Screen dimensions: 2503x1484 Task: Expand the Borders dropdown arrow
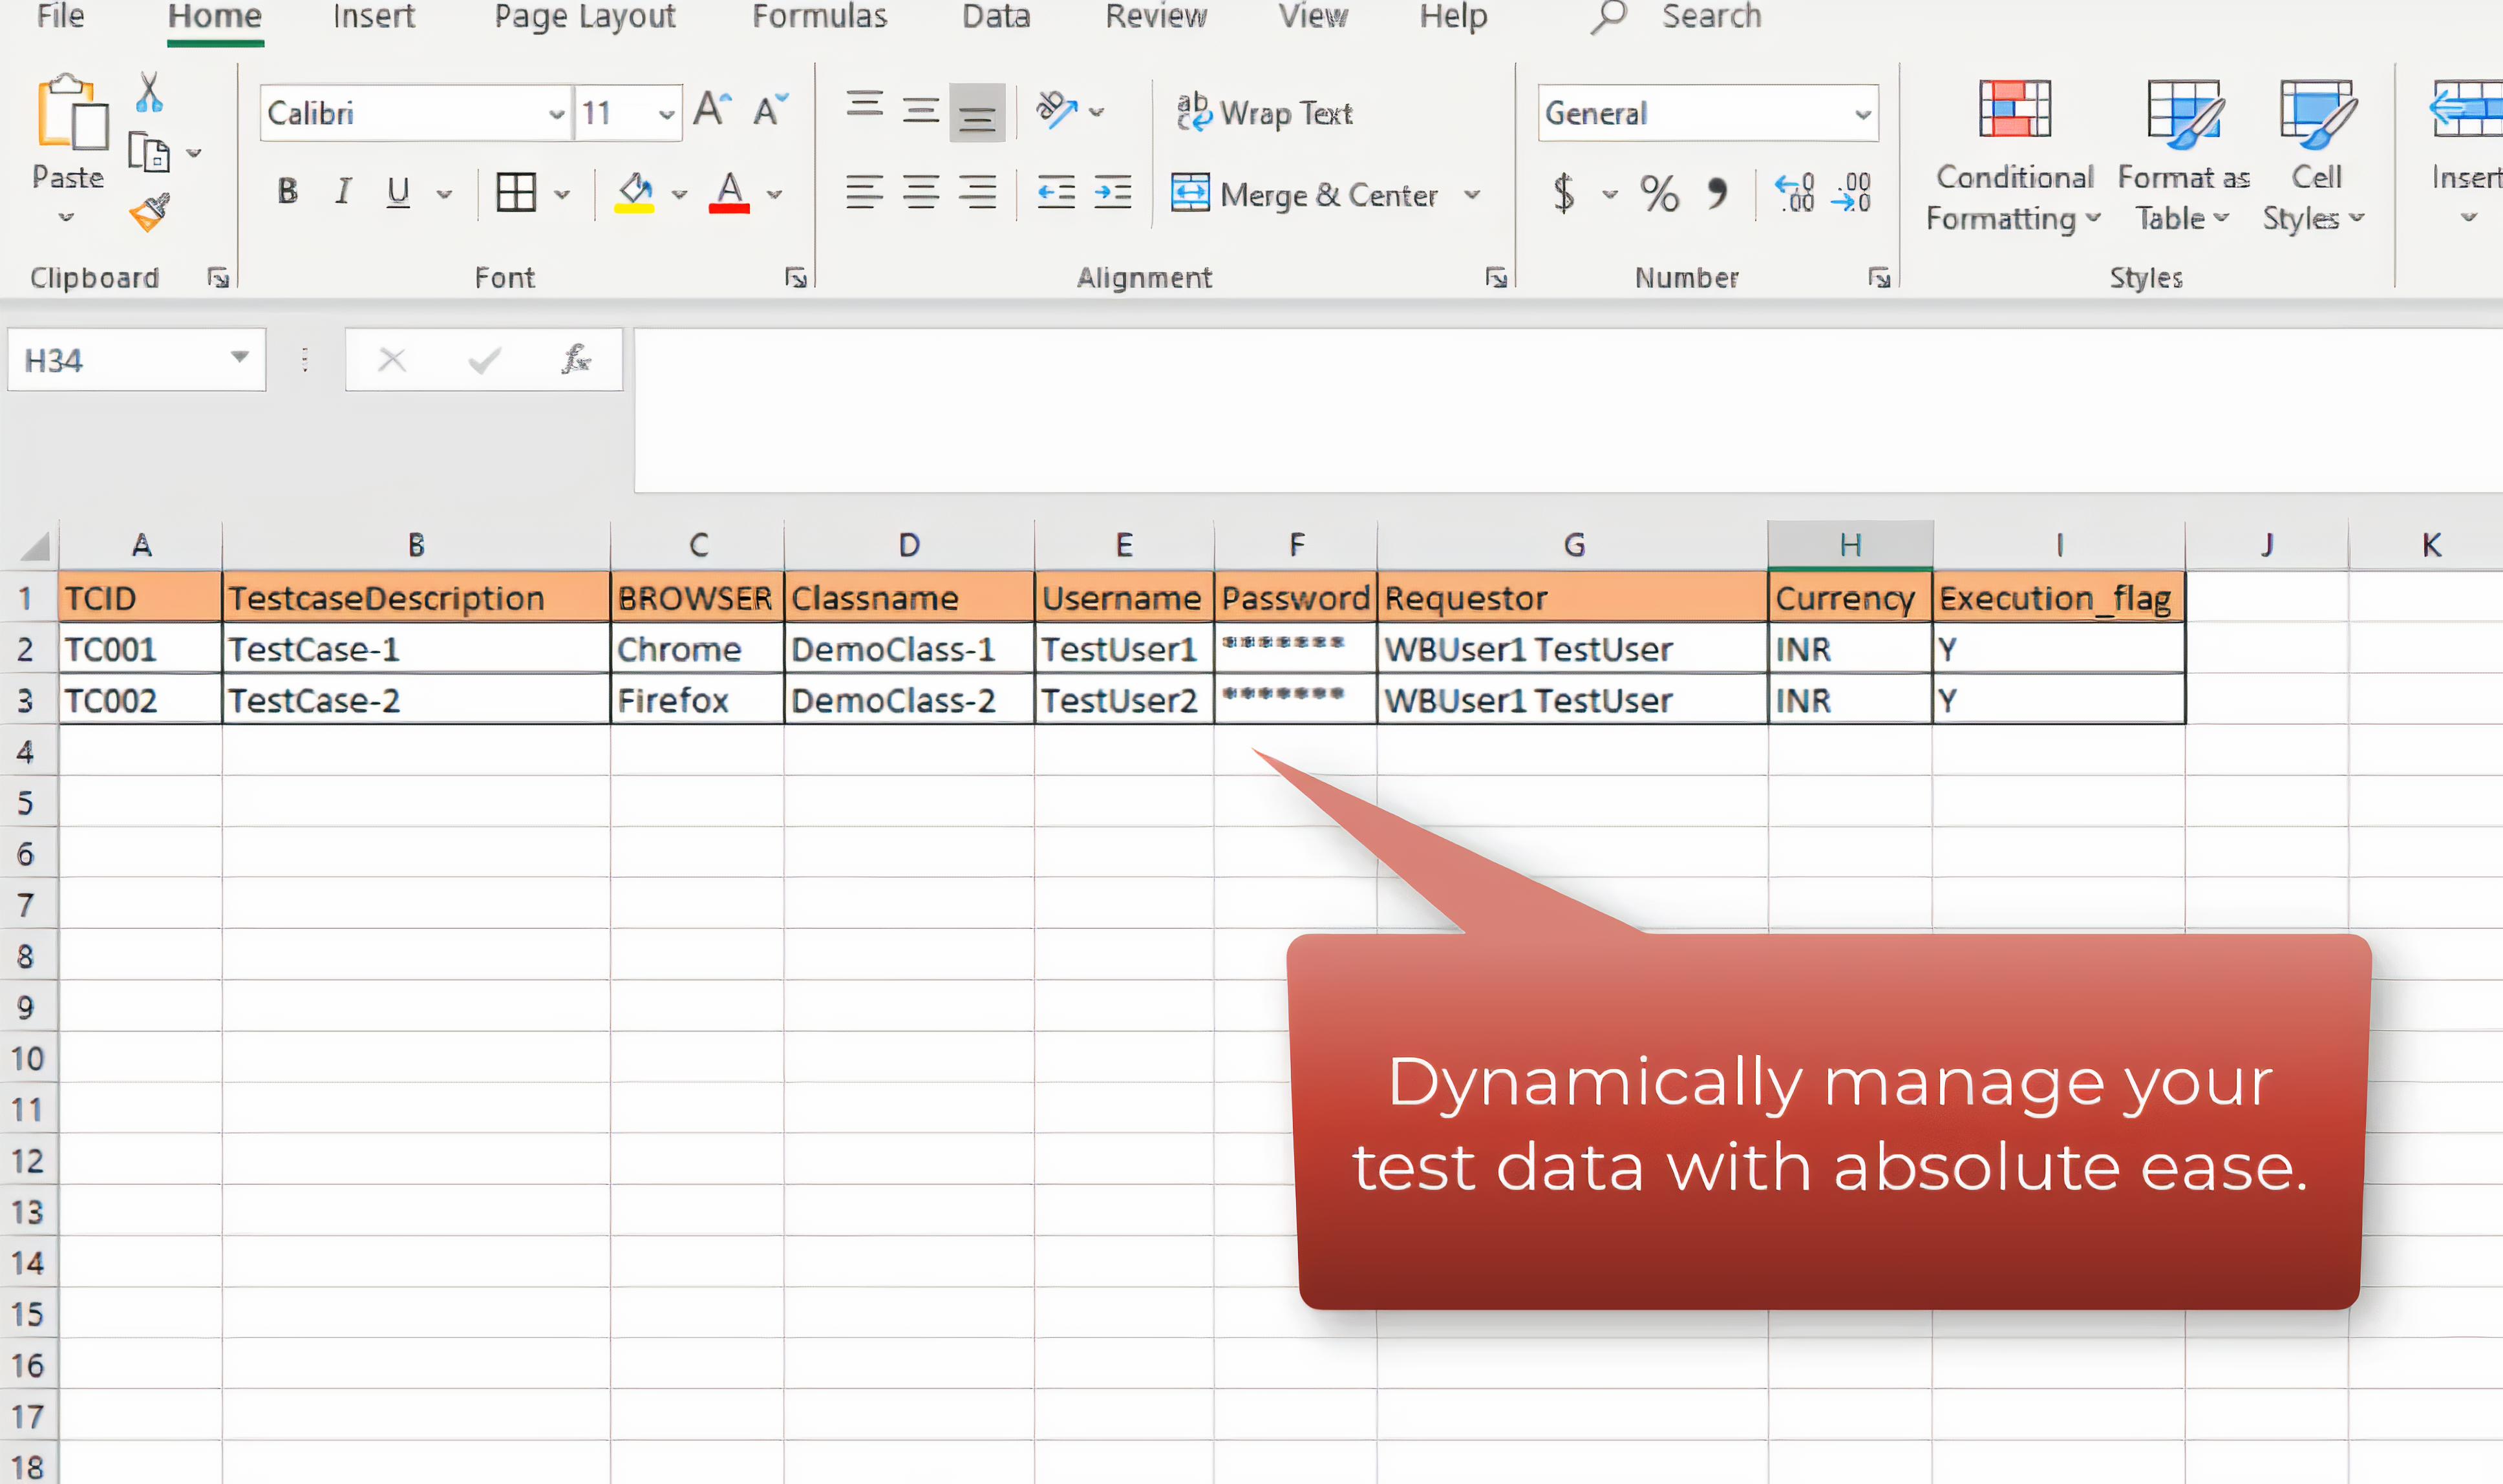[562, 194]
